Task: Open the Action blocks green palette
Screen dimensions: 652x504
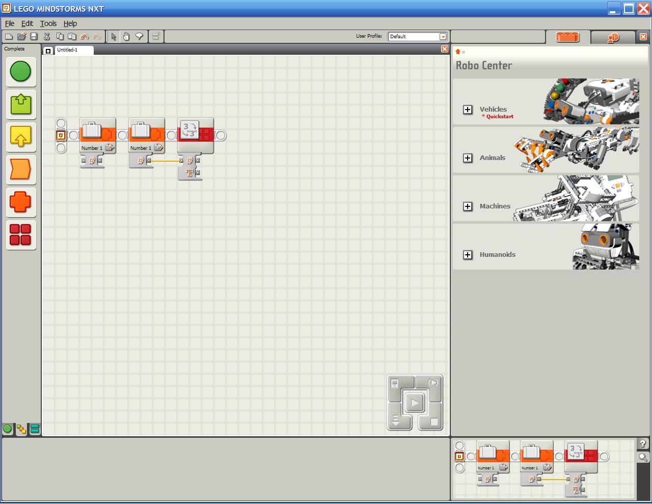Action: [x=21, y=104]
